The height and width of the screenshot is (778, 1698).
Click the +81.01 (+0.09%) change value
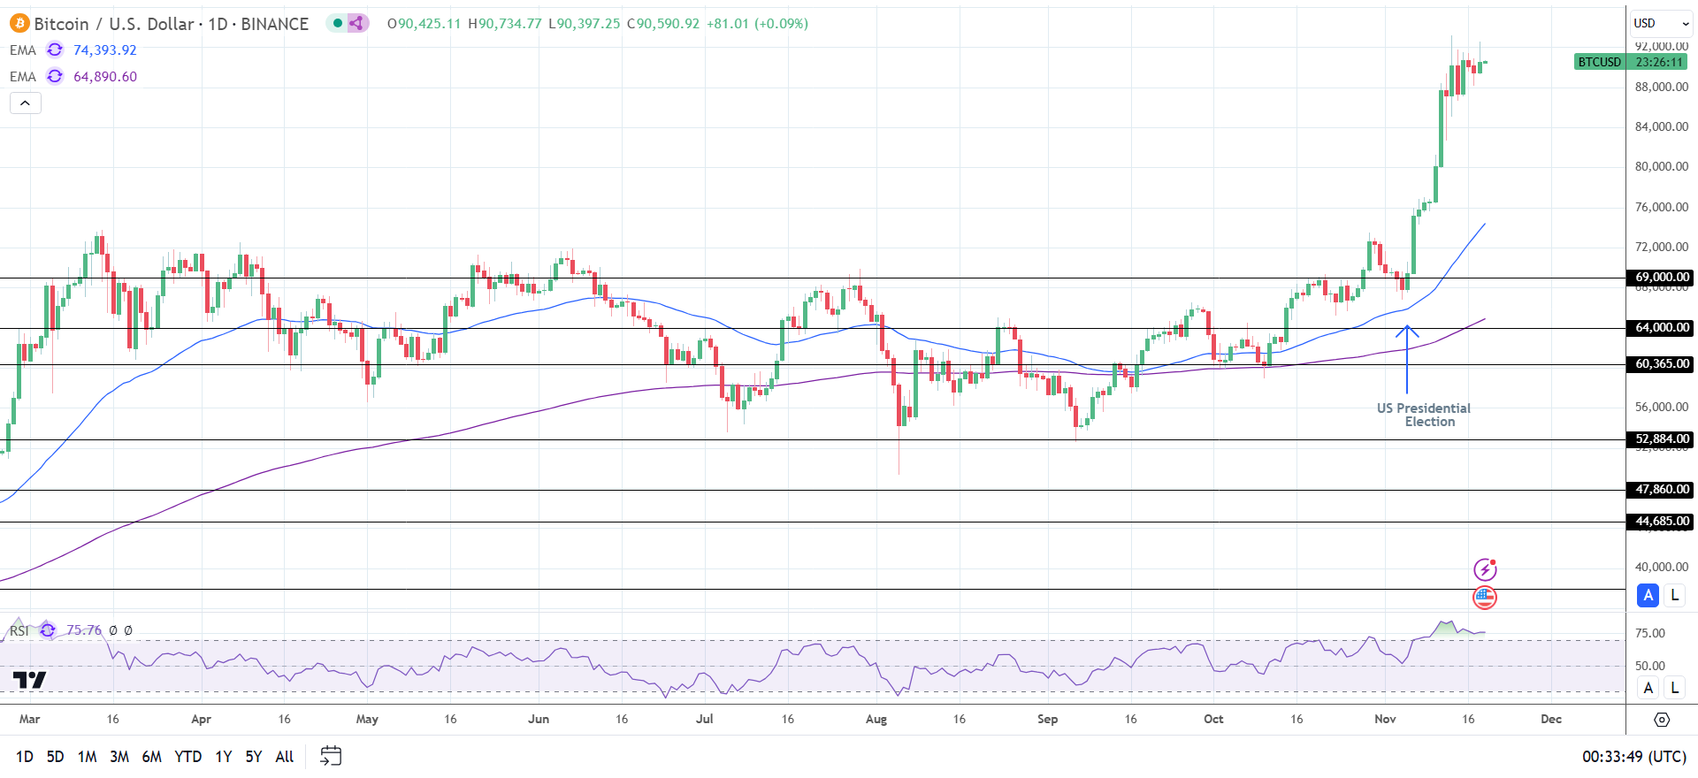pyautogui.click(x=758, y=24)
